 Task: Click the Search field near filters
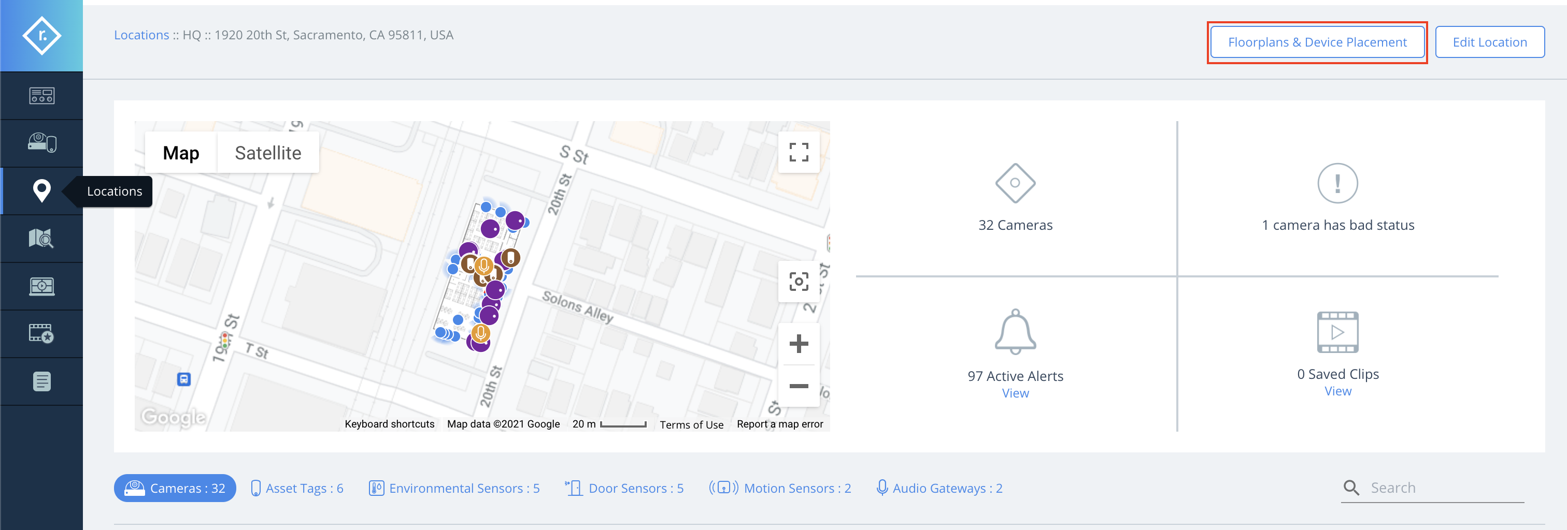coord(1433,487)
